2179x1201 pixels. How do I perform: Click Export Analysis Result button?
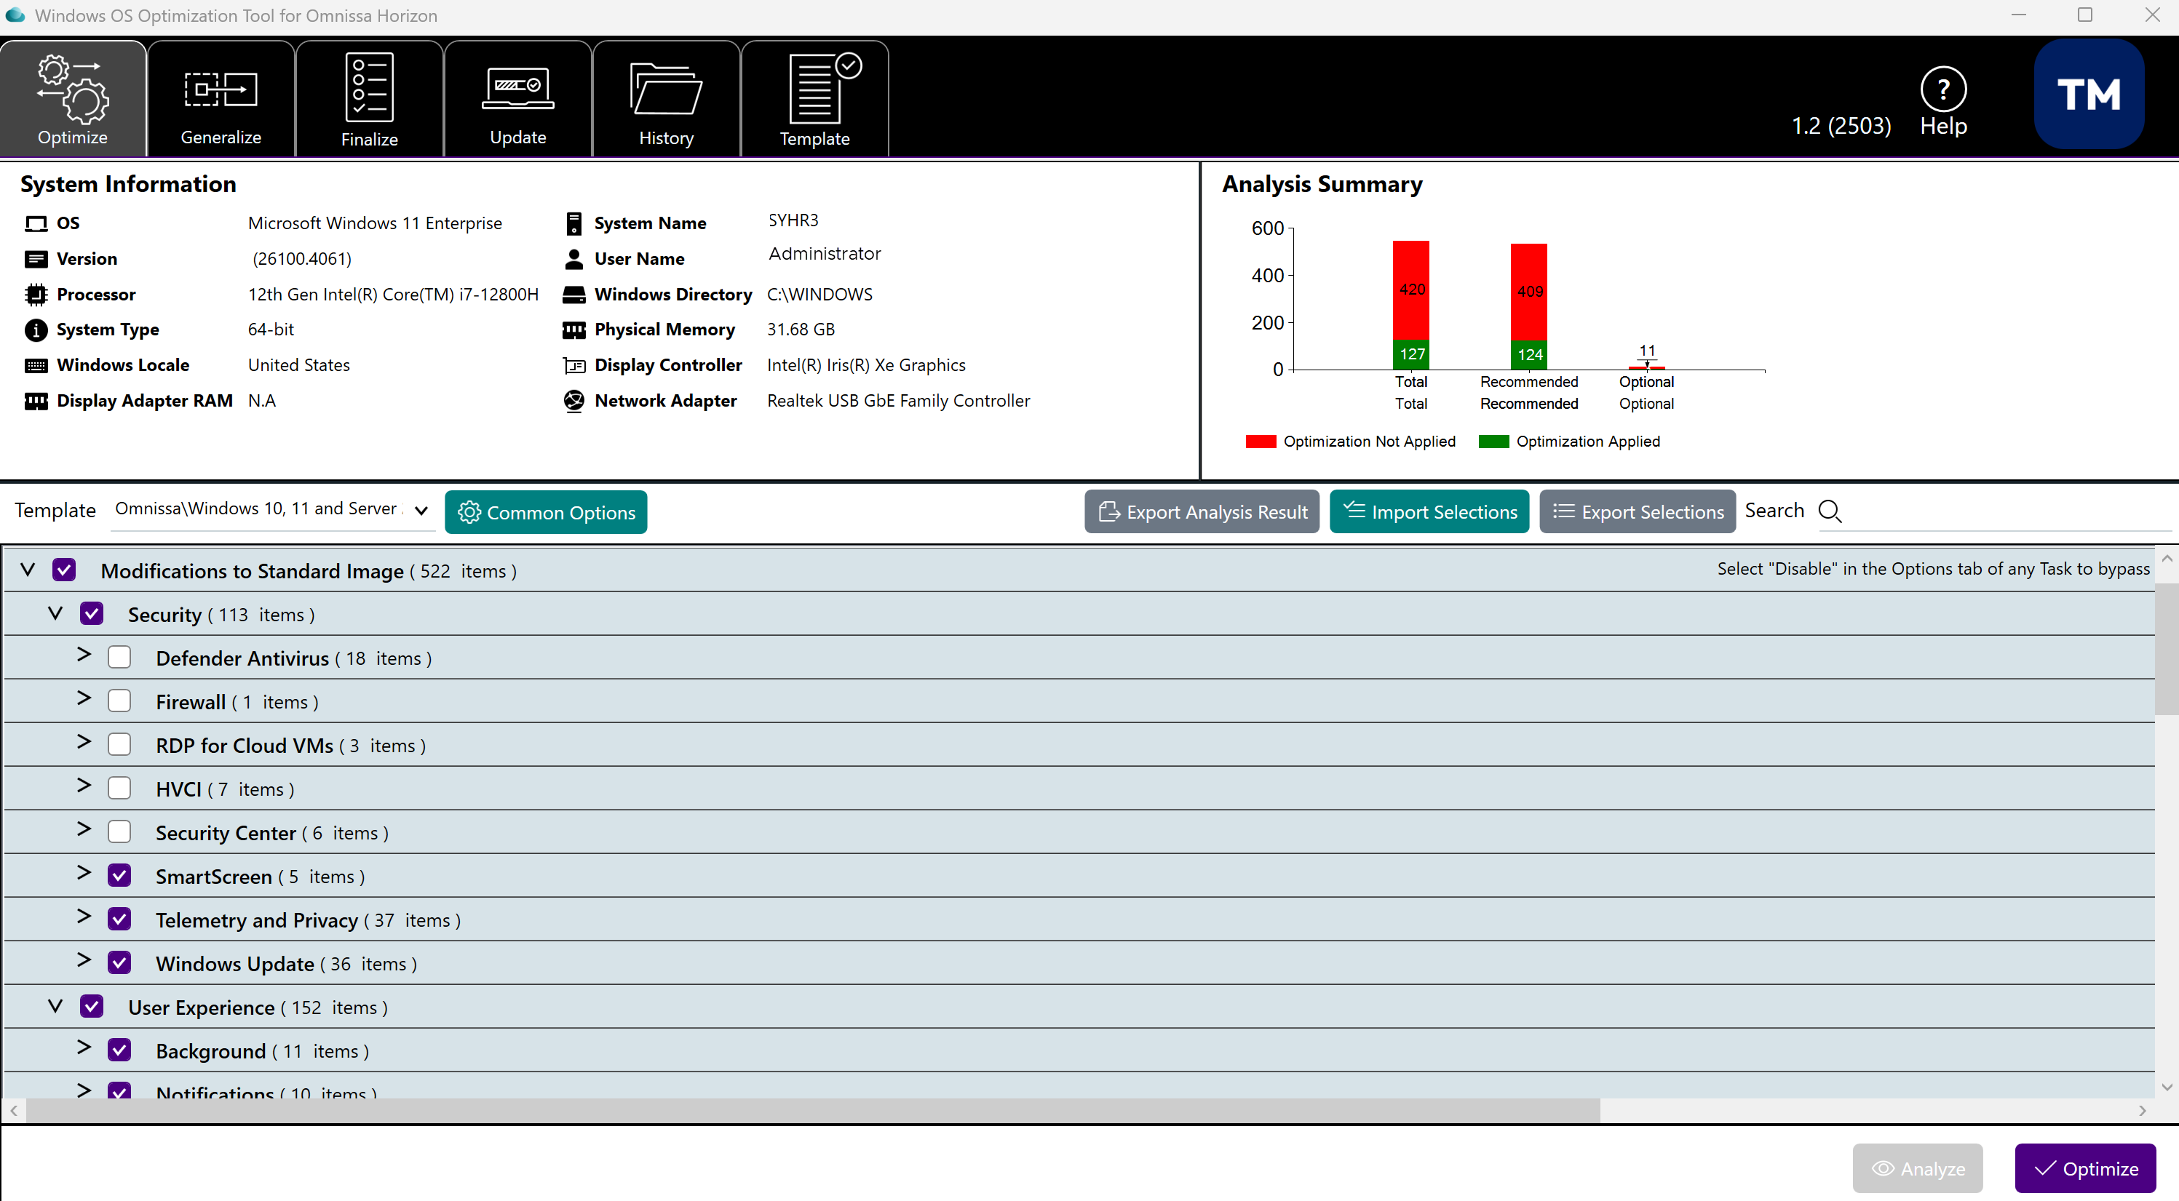coord(1202,511)
